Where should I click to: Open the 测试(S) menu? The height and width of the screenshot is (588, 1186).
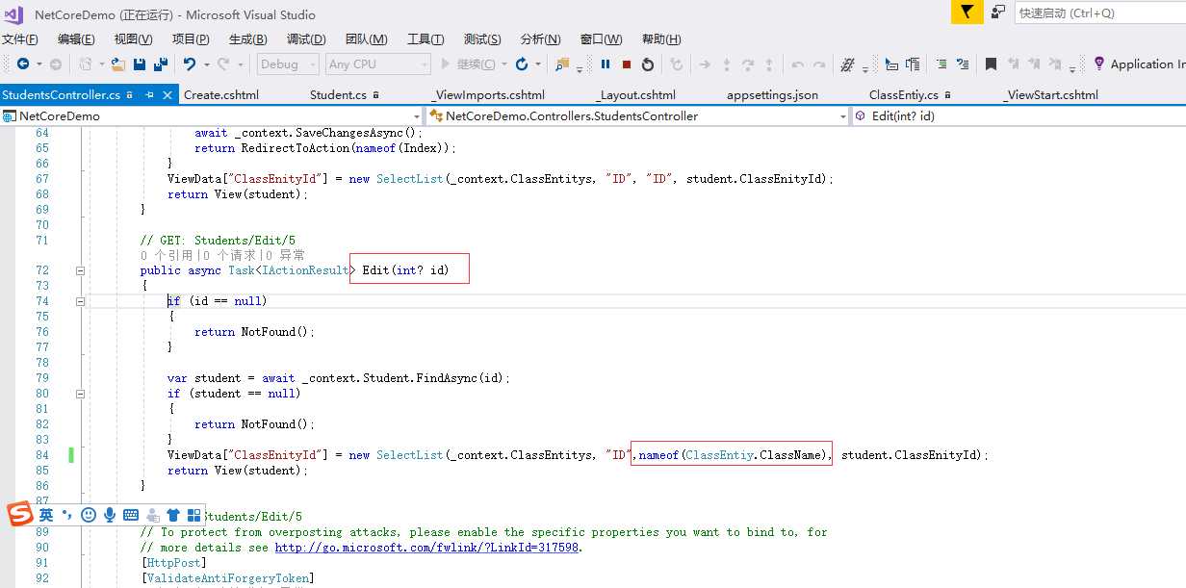pyautogui.click(x=482, y=39)
